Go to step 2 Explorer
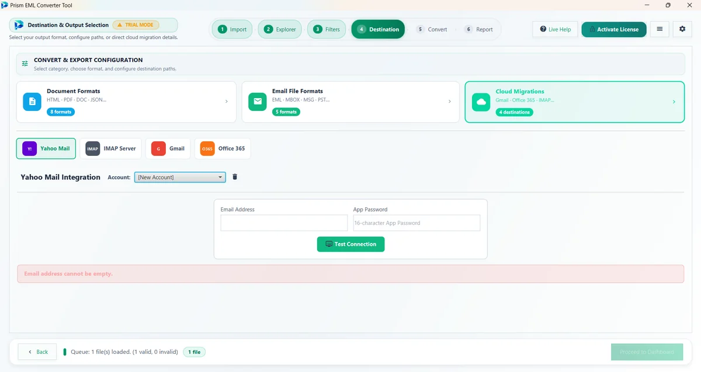Screen dimensions: 701x372 [x=280, y=29]
